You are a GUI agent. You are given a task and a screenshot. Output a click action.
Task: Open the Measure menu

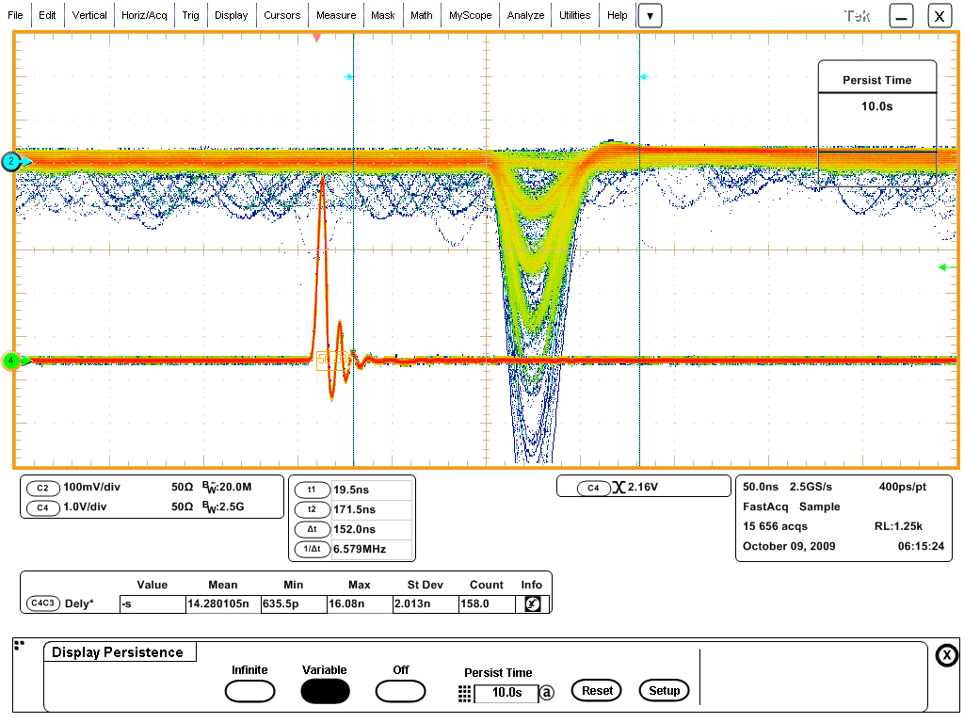pyautogui.click(x=336, y=15)
